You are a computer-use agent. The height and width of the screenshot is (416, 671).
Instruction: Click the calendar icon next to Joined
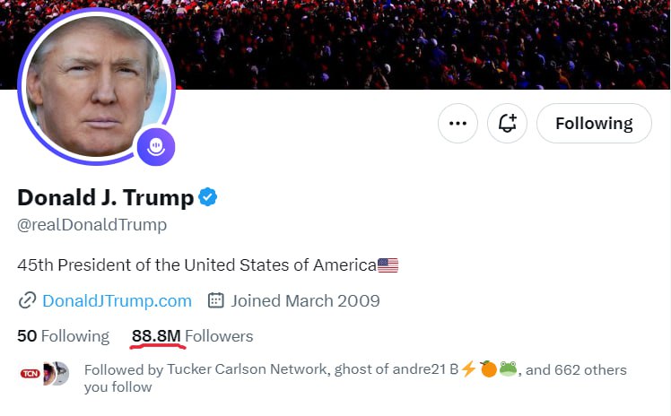click(215, 300)
